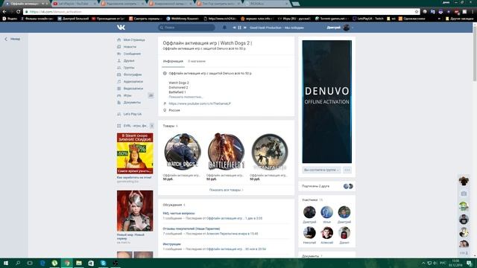Open the Другие закладки folder
Viewport: 477px width, 268px height.
(x=459, y=19)
